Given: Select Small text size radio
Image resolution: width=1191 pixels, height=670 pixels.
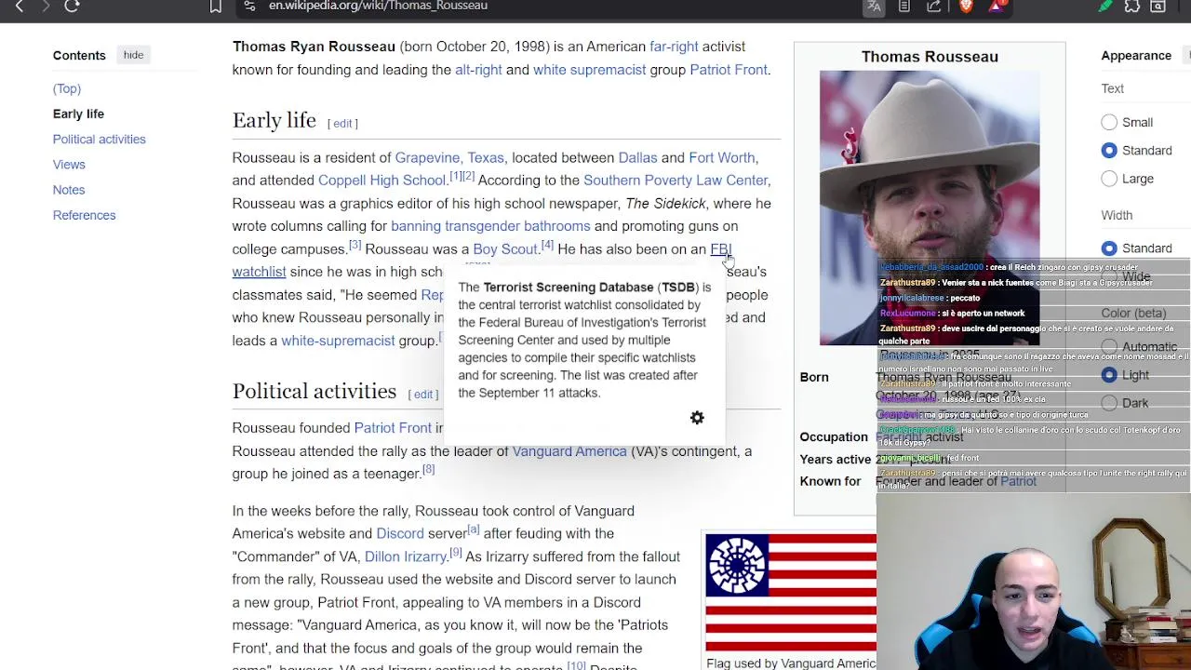Looking at the screenshot, I should pos(1109,122).
